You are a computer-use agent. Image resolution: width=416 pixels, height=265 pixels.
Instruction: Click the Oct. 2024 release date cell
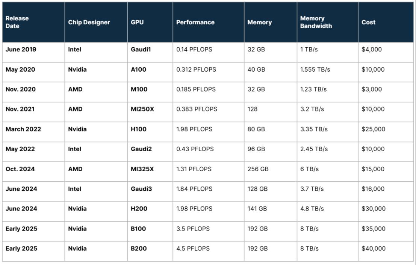pyautogui.click(x=33, y=172)
